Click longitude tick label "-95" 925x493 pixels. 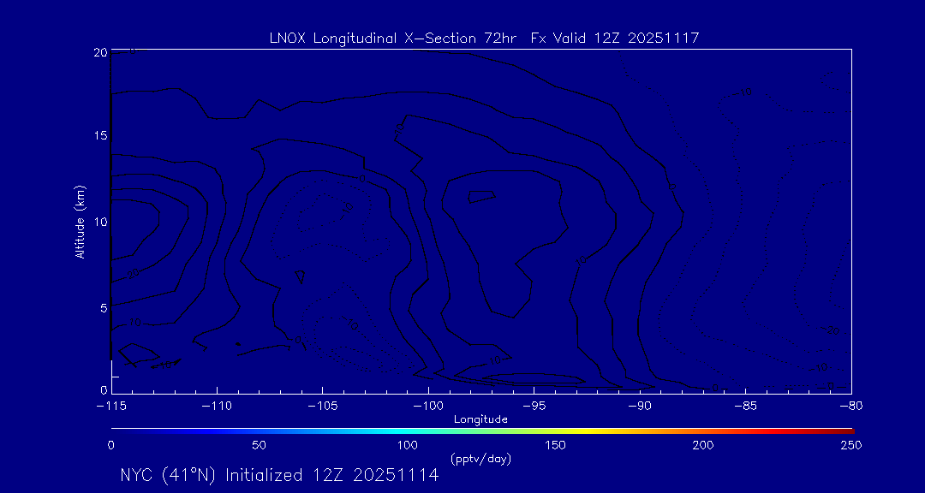[x=534, y=407]
